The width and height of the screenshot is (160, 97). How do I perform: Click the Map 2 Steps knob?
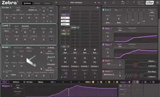[x=107, y=52]
